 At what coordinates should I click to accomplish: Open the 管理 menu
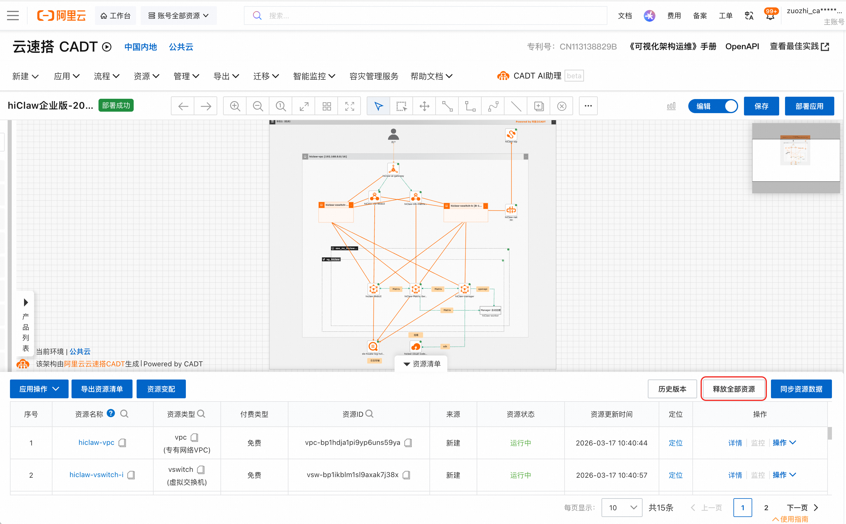[186, 76]
